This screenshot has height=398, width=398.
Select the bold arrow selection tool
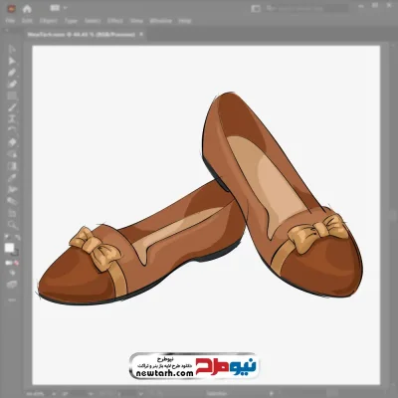pyautogui.click(x=12, y=61)
